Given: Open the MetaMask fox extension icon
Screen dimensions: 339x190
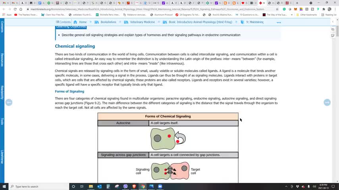Looking at the screenshot, I should coord(296,9).
